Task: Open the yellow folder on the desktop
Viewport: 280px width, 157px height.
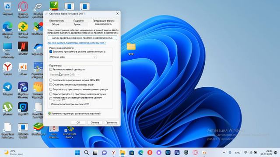Action: click(131, 48)
